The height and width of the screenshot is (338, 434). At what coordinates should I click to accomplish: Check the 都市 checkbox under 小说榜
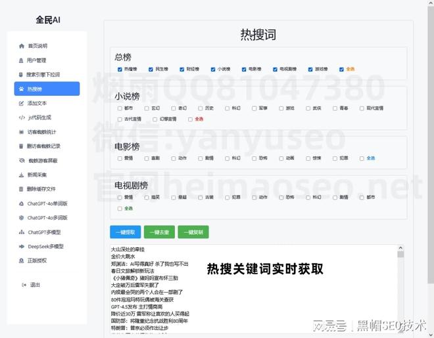pos(120,108)
